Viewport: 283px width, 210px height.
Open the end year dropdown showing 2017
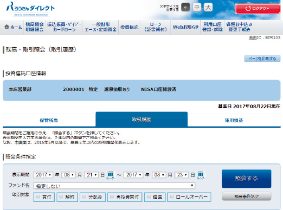pos(133,175)
